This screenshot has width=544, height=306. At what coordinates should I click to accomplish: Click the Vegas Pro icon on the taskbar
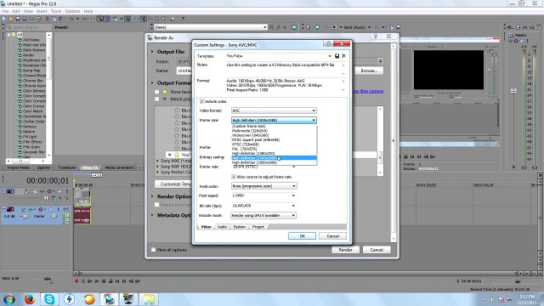[x=109, y=298]
